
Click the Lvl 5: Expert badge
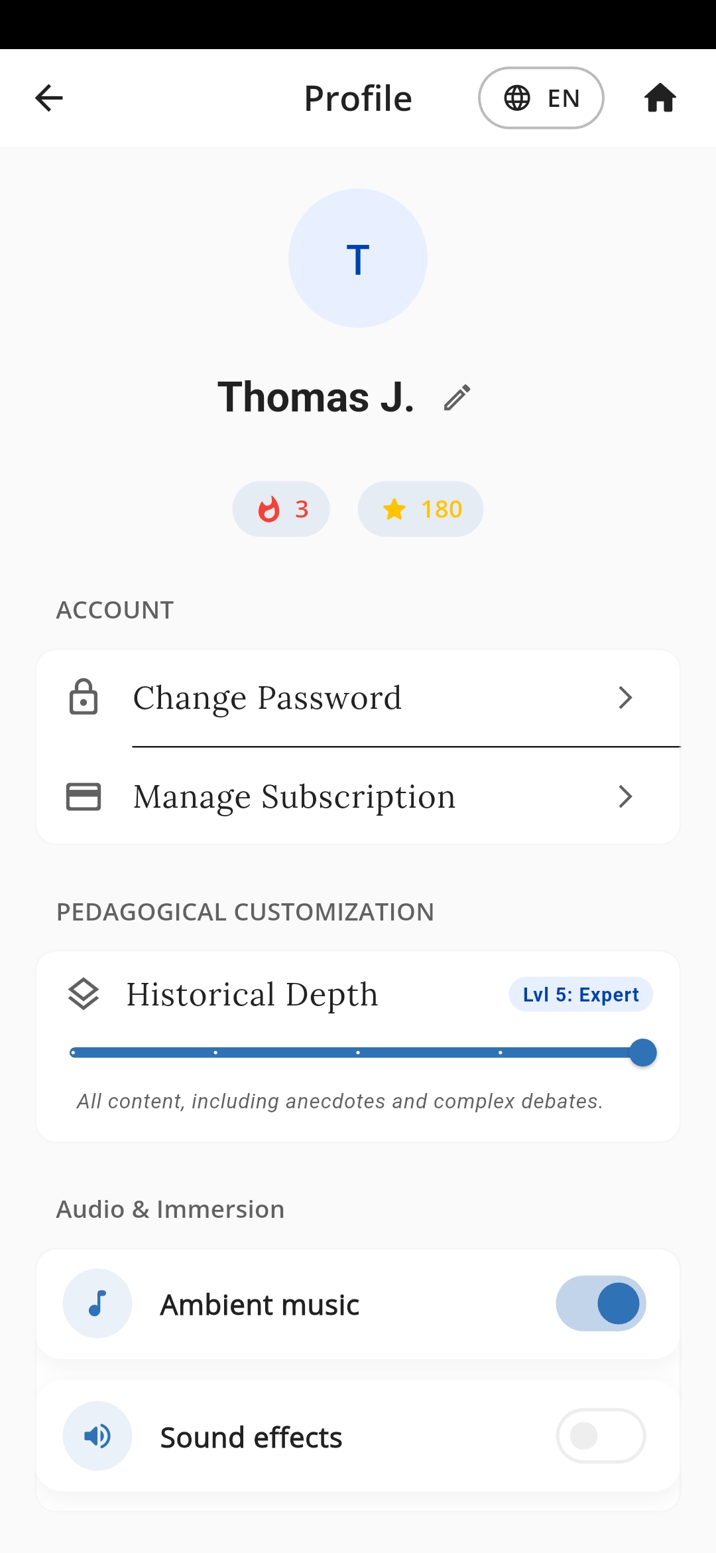tap(581, 994)
